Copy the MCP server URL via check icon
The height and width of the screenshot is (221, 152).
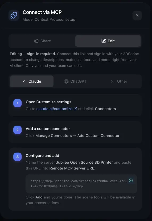[131, 180]
